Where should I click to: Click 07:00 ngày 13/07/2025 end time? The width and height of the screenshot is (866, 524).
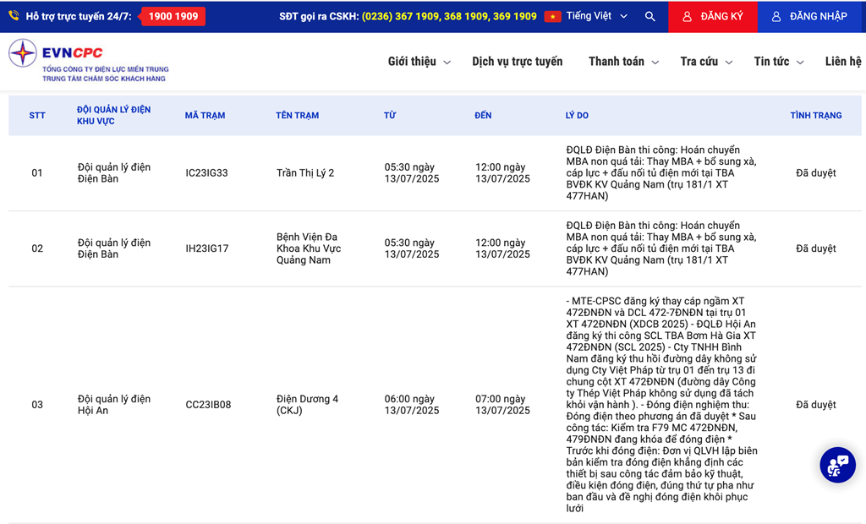(502, 405)
